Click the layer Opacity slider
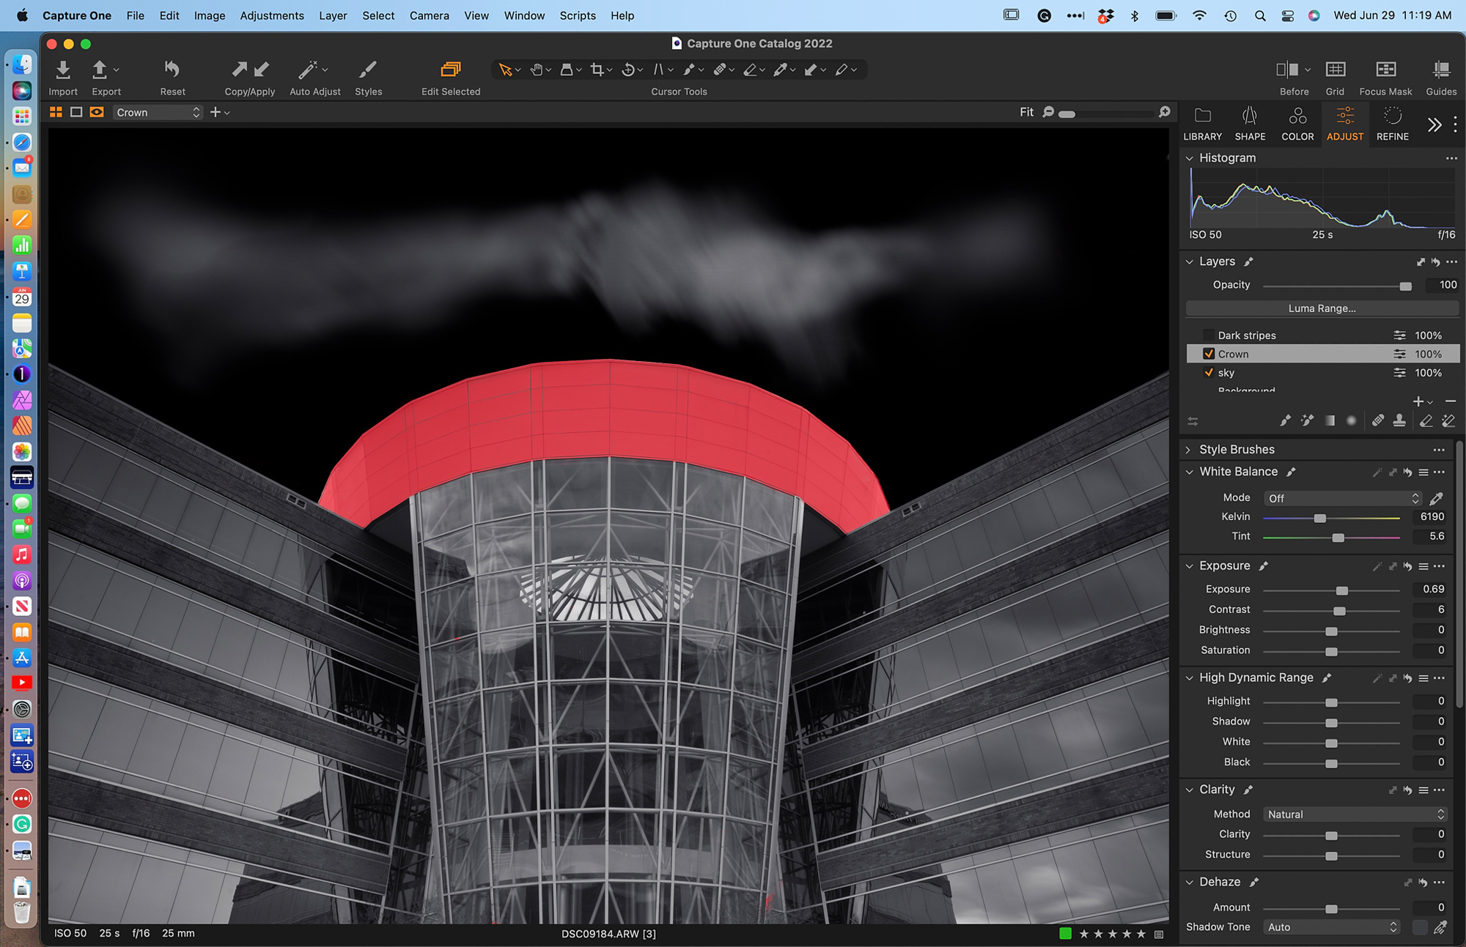Viewport: 1466px width, 947px height. 1338,286
